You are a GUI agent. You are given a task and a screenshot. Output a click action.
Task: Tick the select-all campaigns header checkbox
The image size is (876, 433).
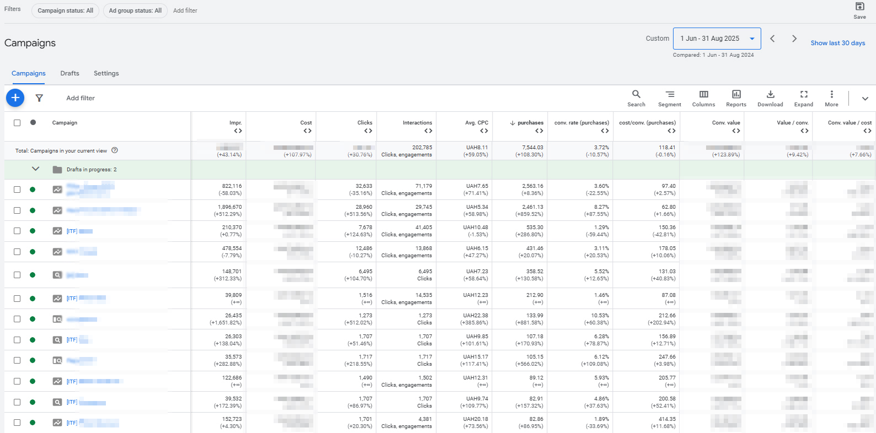pos(17,123)
